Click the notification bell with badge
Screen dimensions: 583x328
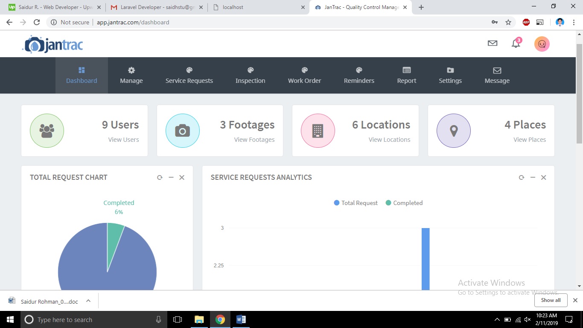click(516, 44)
